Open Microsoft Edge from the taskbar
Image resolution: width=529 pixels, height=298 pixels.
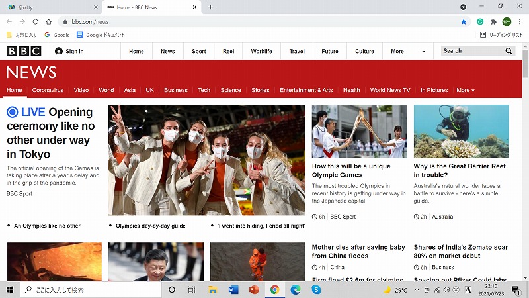click(x=296, y=290)
